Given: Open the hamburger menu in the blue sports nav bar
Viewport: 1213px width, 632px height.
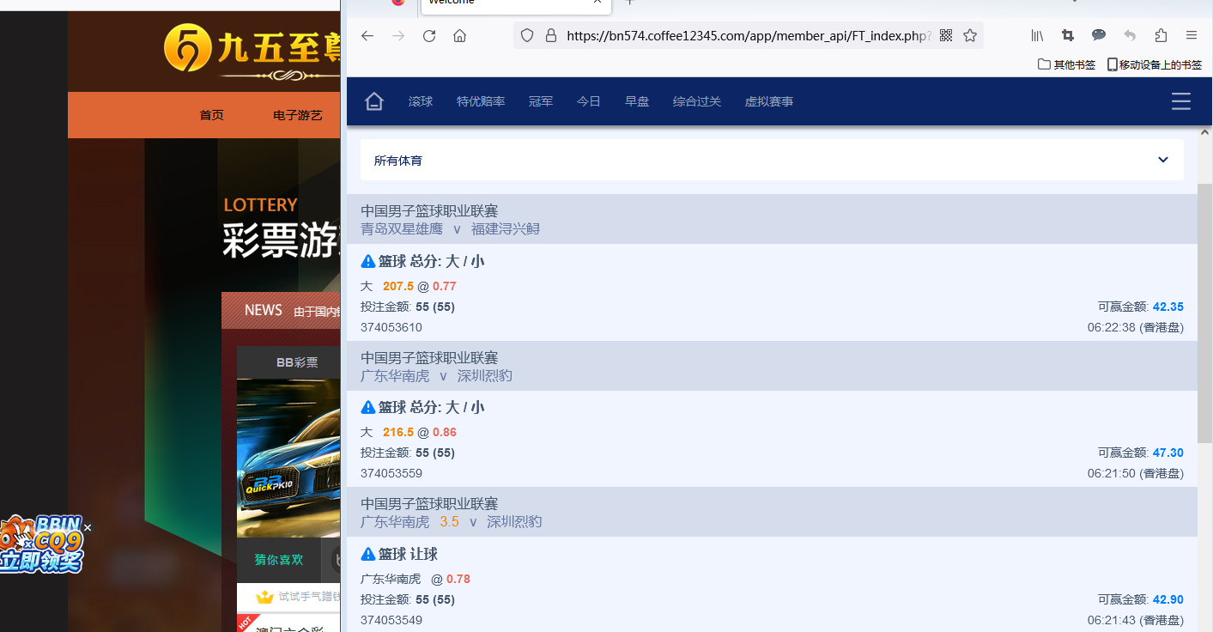Looking at the screenshot, I should pyautogui.click(x=1181, y=101).
